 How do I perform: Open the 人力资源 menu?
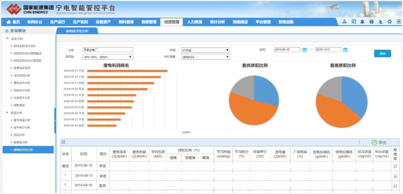195,22
